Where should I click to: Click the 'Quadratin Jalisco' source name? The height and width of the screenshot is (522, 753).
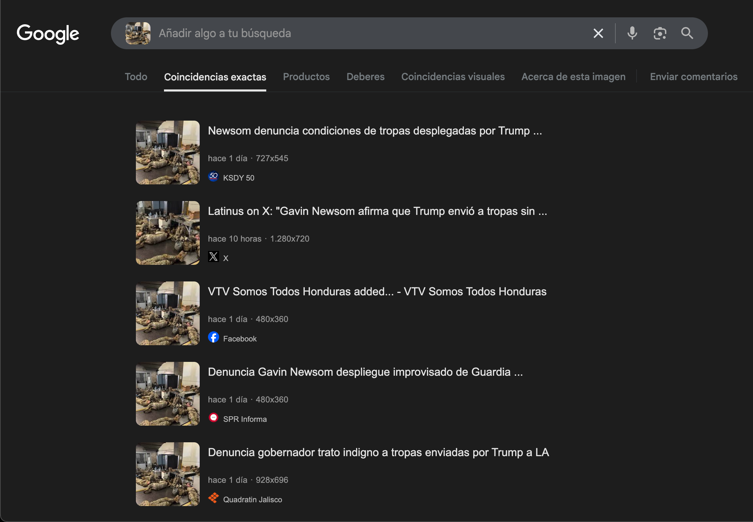coord(253,499)
